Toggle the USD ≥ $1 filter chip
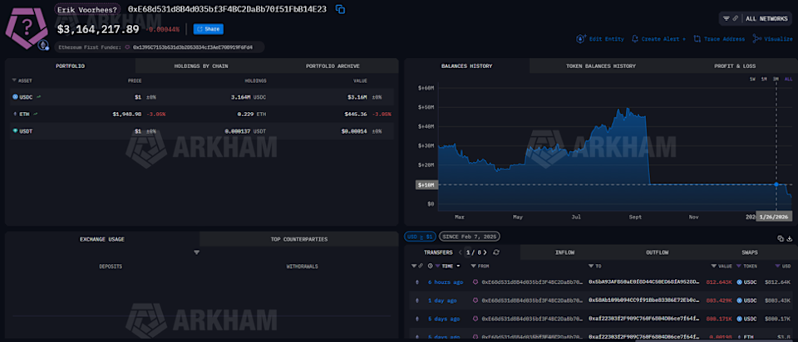Screen dimensions: 798x342 tap(421, 237)
